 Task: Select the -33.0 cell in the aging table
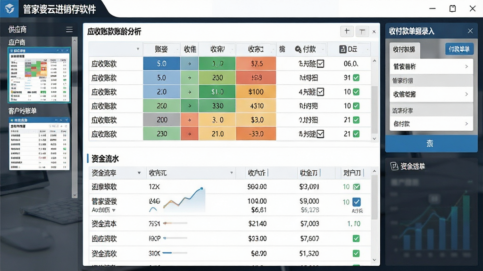256,134
